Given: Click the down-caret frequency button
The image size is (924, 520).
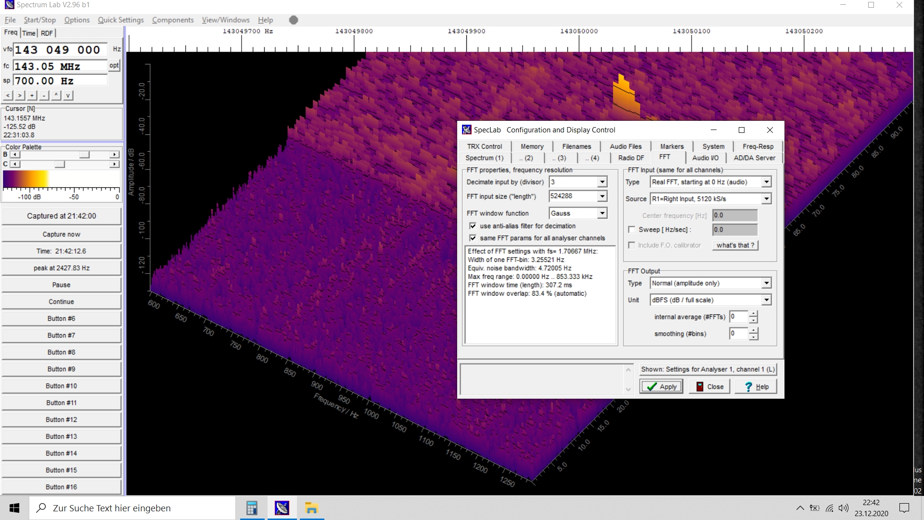Looking at the screenshot, I should pos(68,95).
